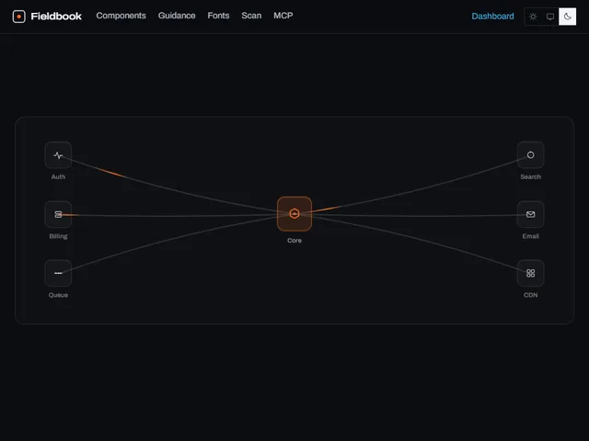Open the Scan nav item
589x441 pixels.
251,16
